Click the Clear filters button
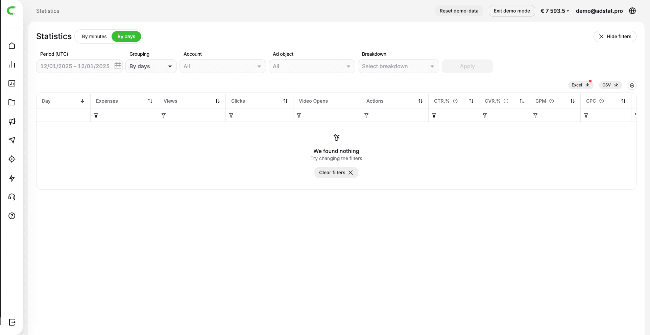 (x=336, y=173)
